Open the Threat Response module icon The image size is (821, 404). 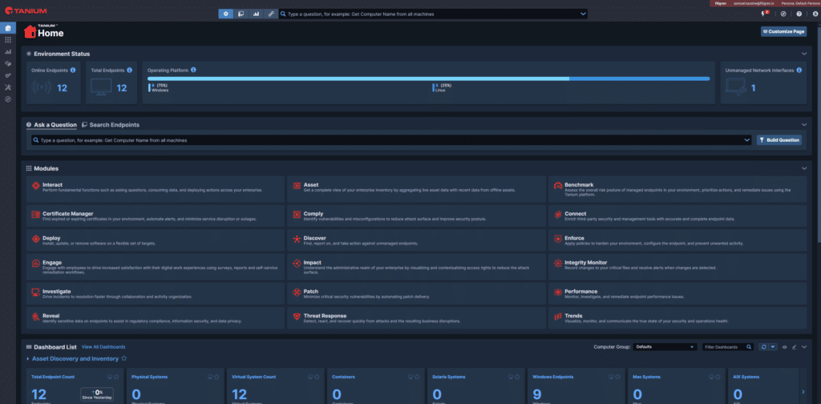tap(297, 317)
